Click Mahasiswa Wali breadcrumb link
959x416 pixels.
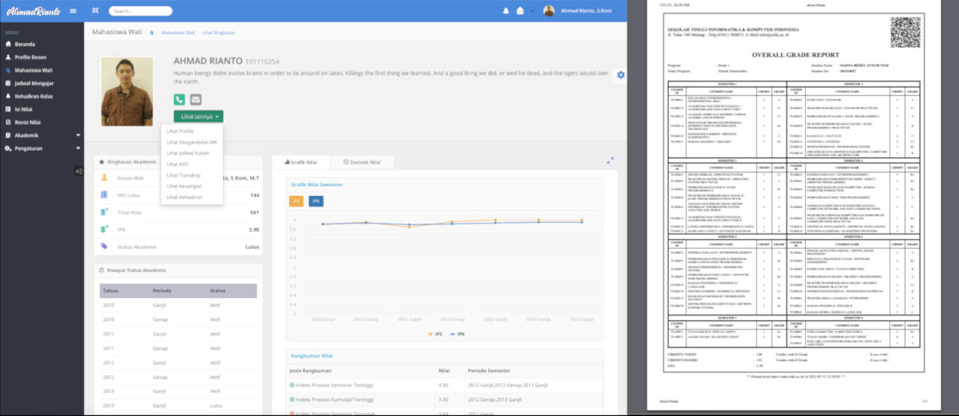178,33
